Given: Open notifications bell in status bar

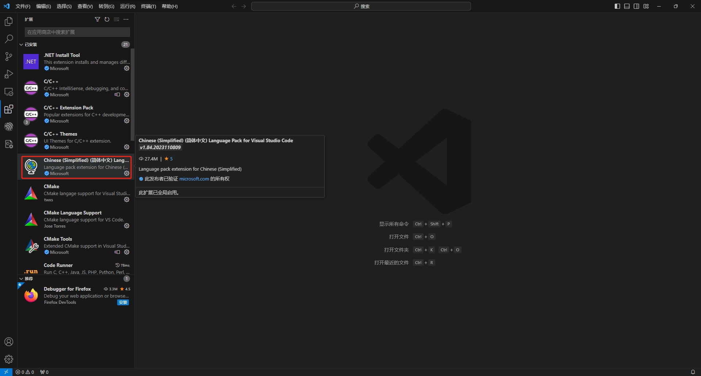Looking at the screenshot, I should coord(693,372).
